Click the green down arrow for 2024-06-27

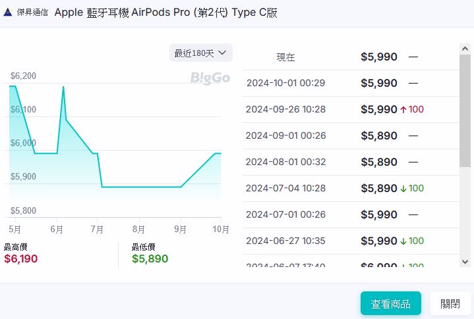[403, 241]
